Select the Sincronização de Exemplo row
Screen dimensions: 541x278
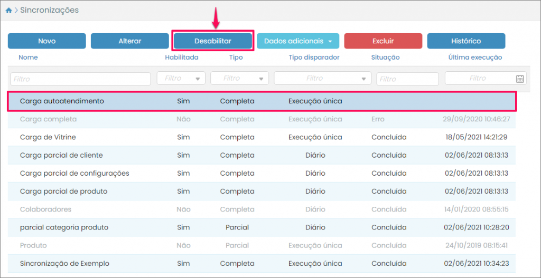[64, 263]
